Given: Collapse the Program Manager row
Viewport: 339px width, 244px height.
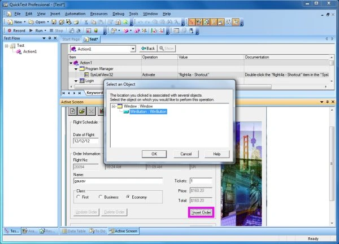Looking at the screenshot, I should 76,69.
